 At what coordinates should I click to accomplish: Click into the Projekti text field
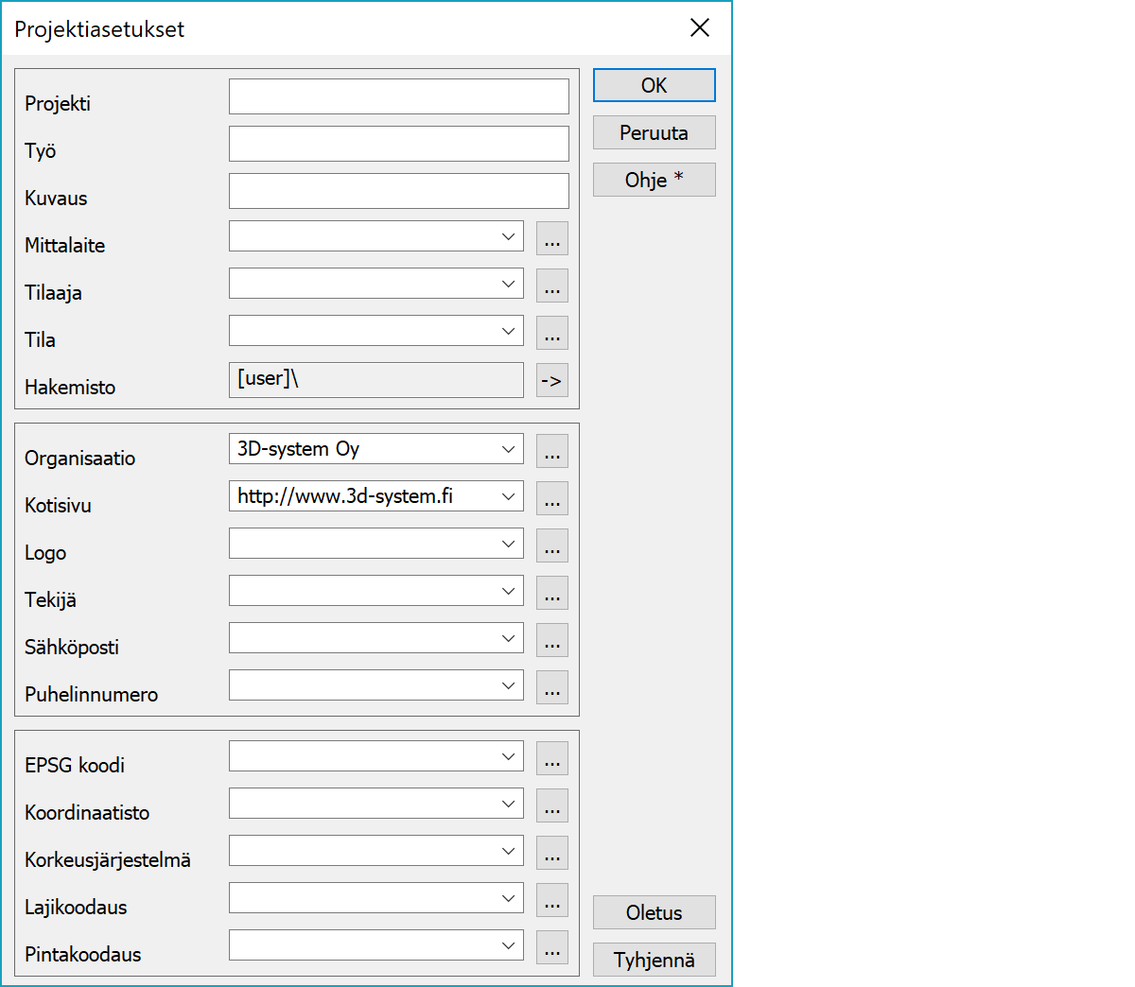coord(398,96)
